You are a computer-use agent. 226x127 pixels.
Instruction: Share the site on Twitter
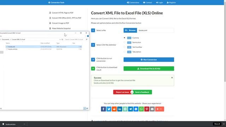(x=109, y=109)
